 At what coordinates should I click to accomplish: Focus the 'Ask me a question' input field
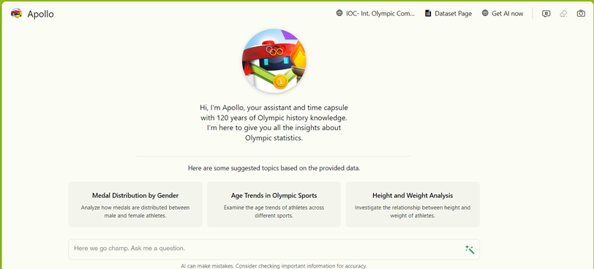pyautogui.click(x=274, y=249)
